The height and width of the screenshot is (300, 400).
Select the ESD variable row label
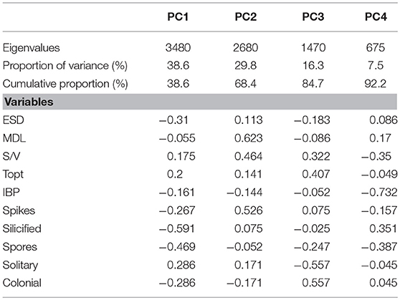coord(14,120)
